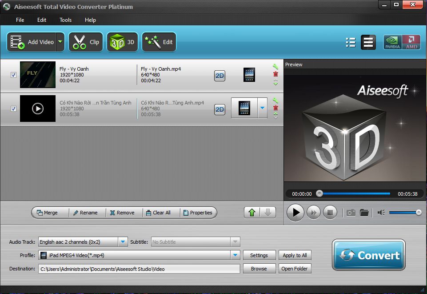
Task: Toggle the 2D button on Fly - Vy Oanh row
Action: pyautogui.click(x=220, y=76)
